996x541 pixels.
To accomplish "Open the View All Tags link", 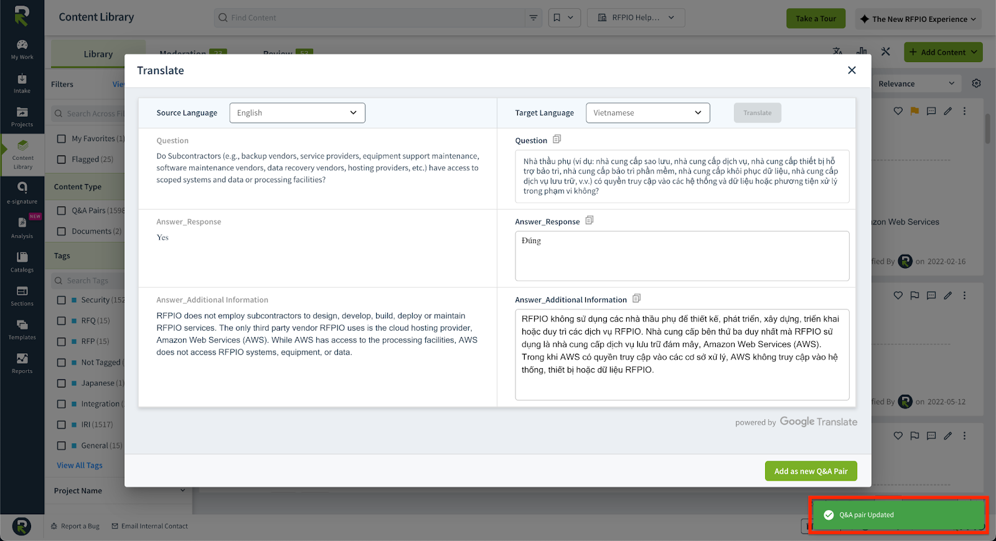I will pyautogui.click(x=80, y=465).
